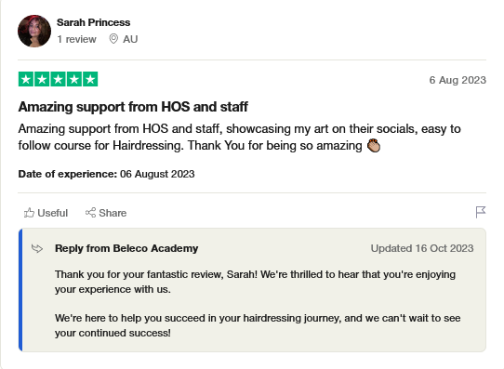Flag this review with the flag icon

pyautogui.click(x=481, y=212)
